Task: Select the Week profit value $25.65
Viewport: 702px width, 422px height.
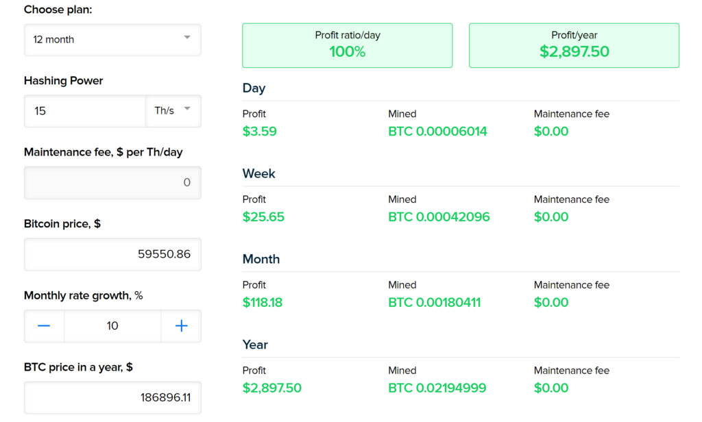Action: (263, 217)
